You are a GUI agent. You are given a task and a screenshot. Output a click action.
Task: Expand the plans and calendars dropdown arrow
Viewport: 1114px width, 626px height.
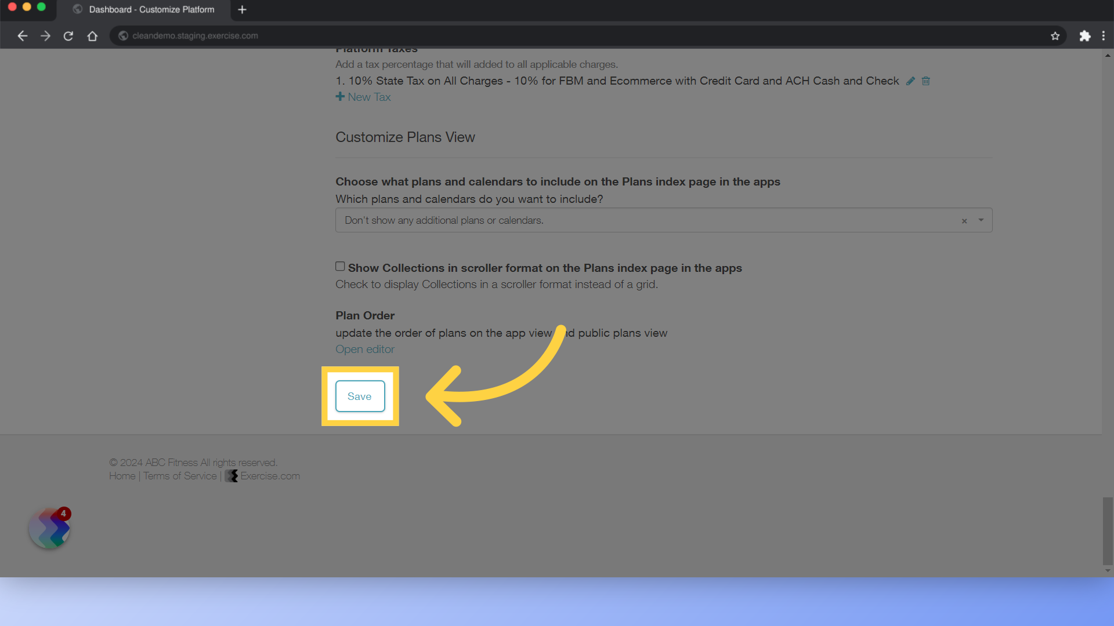click(981, 220)
